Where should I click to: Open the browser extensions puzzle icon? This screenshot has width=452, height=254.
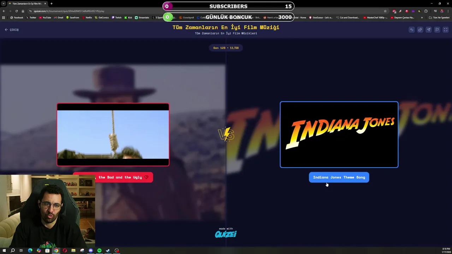click(x=426, y=11)
